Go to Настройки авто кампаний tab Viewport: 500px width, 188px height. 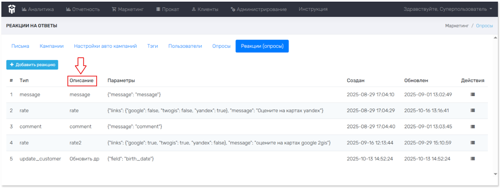tap(105, 46)
